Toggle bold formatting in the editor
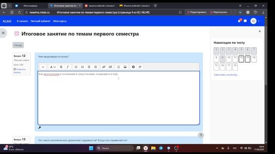 pyautogui.click(x=61, y=67)
